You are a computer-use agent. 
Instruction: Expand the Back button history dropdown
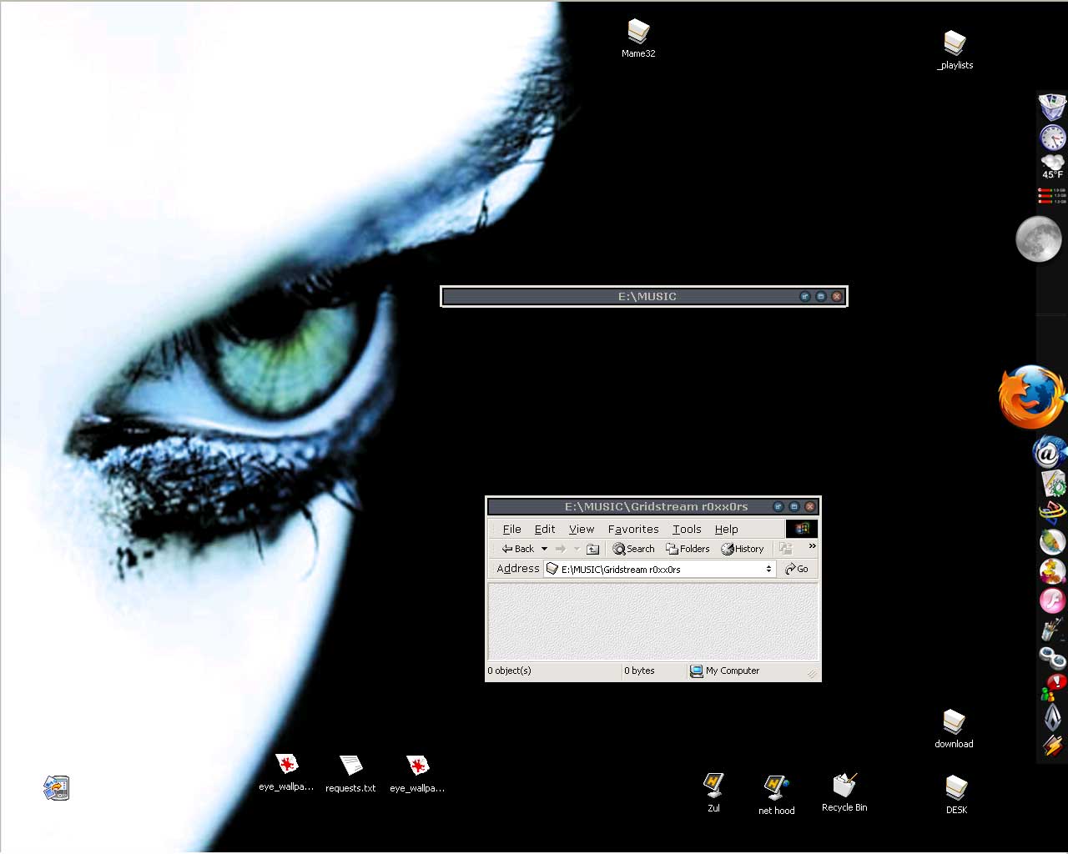tap(544, 549)
